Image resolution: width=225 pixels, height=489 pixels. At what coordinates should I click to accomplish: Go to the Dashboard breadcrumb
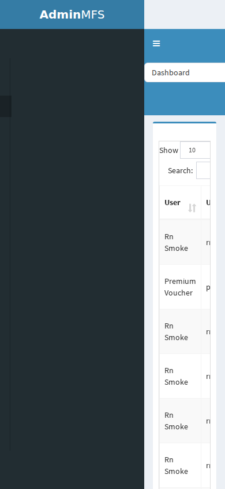coord(171,72)
